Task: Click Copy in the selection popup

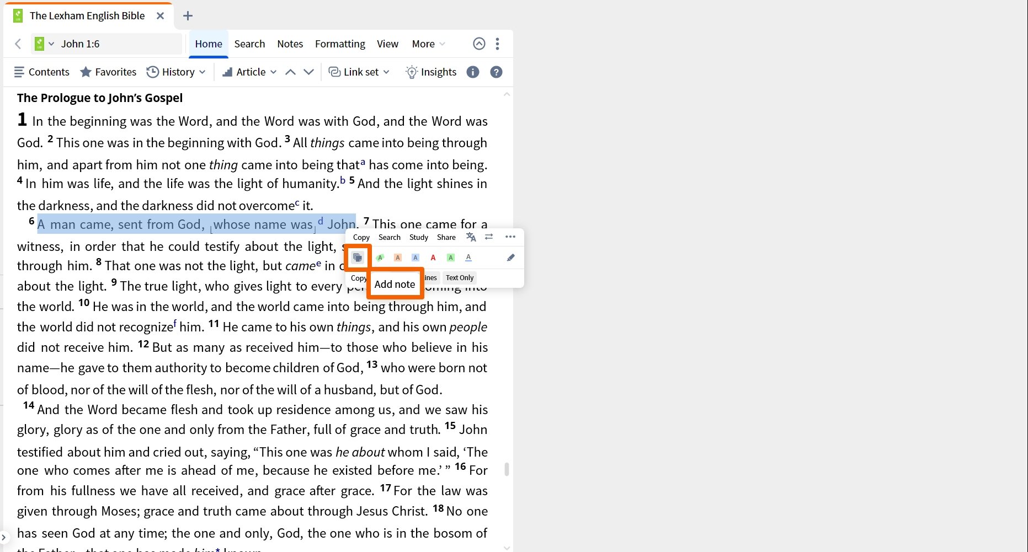Action: click(361, 237)
